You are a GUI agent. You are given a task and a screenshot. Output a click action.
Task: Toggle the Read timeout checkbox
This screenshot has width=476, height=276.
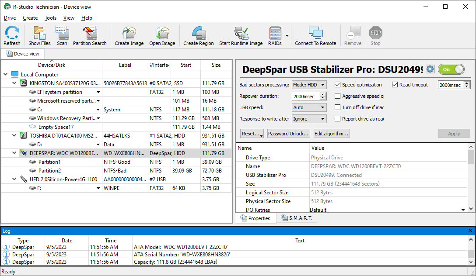tap(395, 85)
